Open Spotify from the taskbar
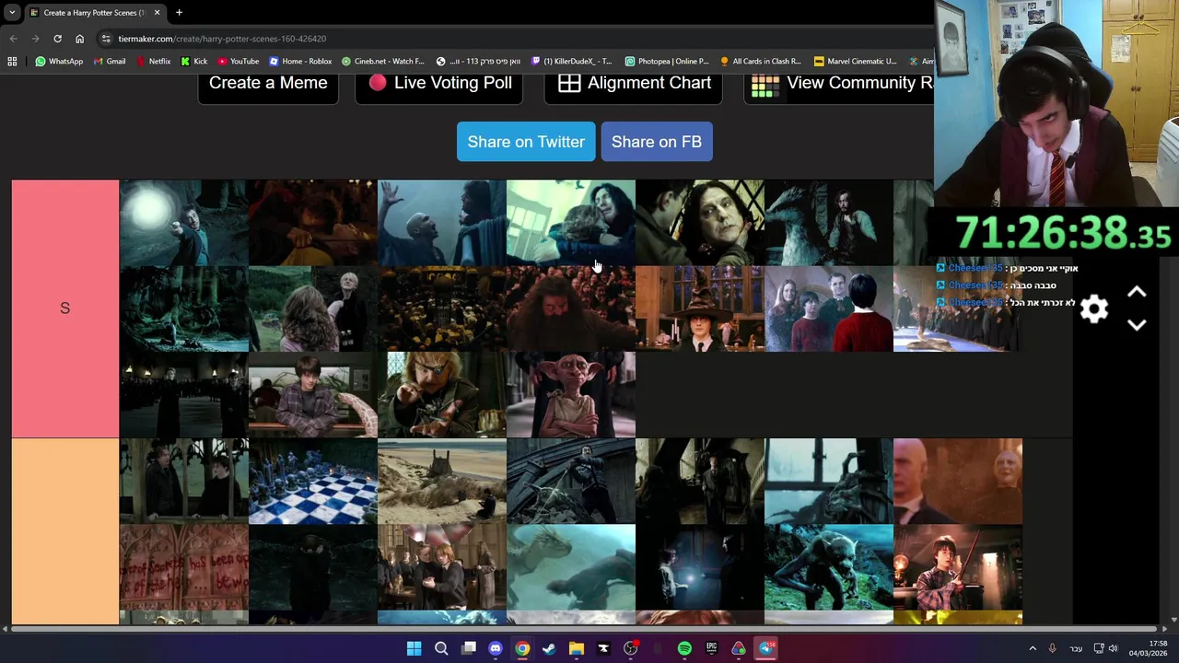1179x663 pixels. [684, 648]
